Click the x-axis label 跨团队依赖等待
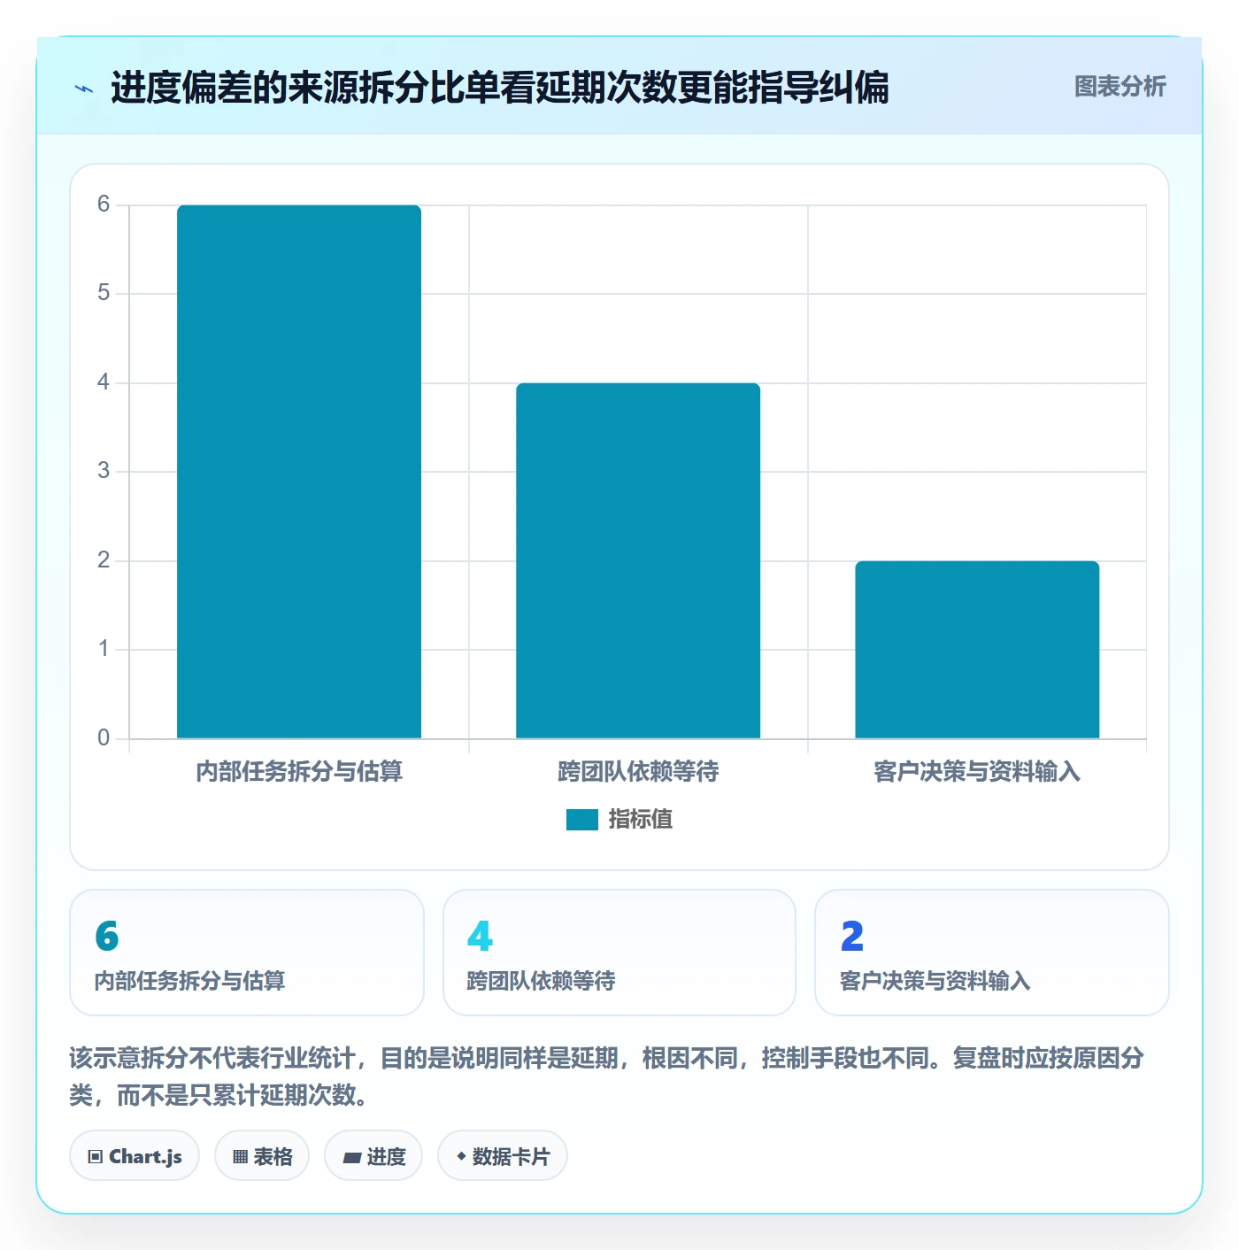 638,772
